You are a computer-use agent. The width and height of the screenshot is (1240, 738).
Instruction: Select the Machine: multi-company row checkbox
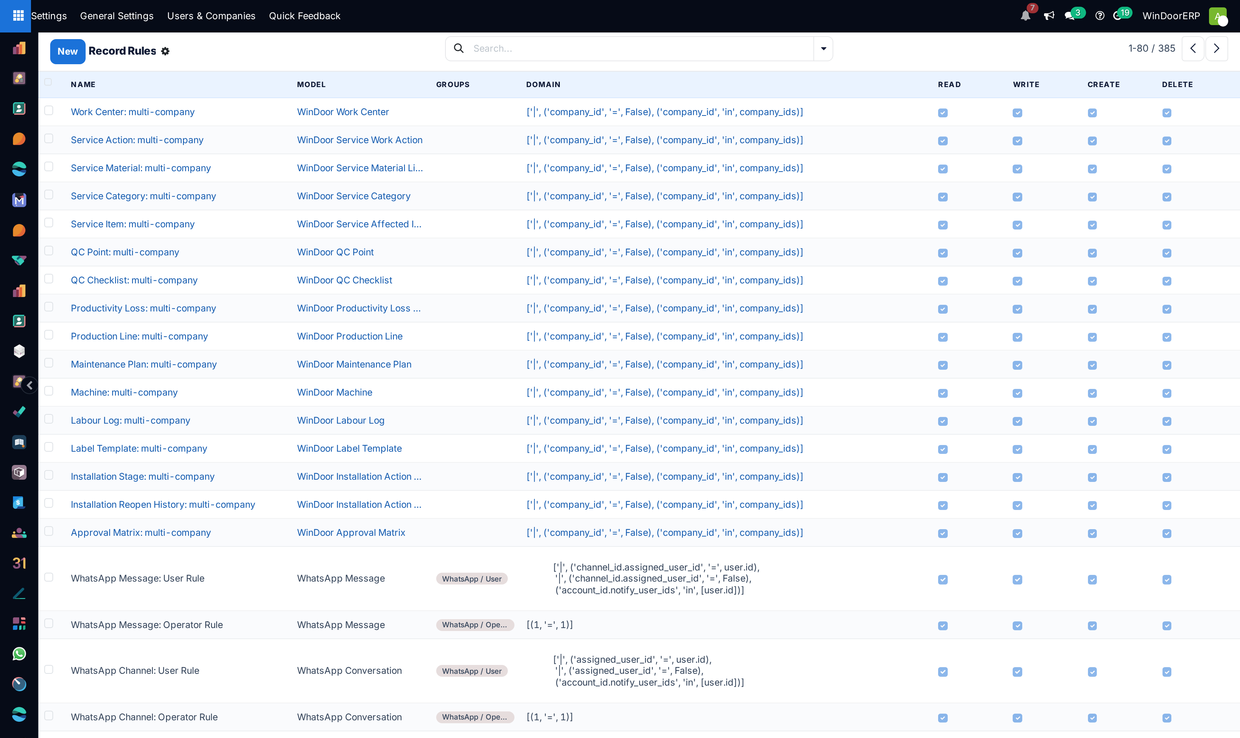pos(48,391)
